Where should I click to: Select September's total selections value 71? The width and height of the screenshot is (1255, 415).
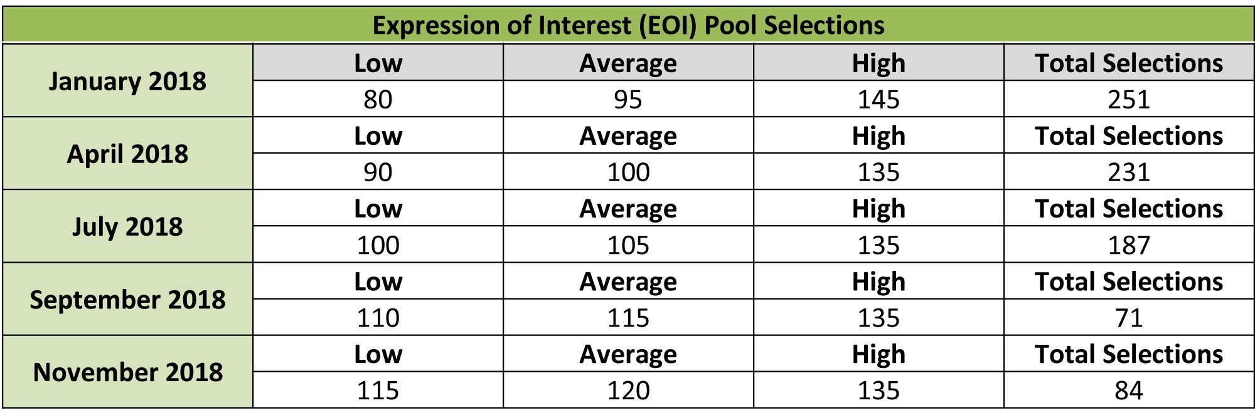[x=1128, y=317]
